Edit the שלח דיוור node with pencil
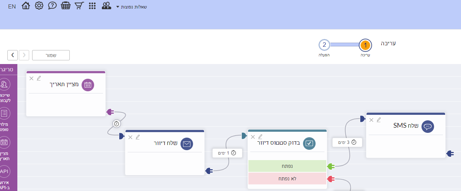Viewport: 461px width, 191px height. [x=138, y=137]
